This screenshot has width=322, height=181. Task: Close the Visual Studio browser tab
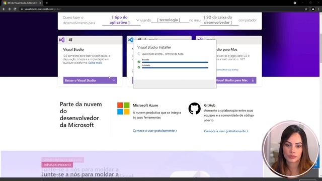tap(40, 3)
